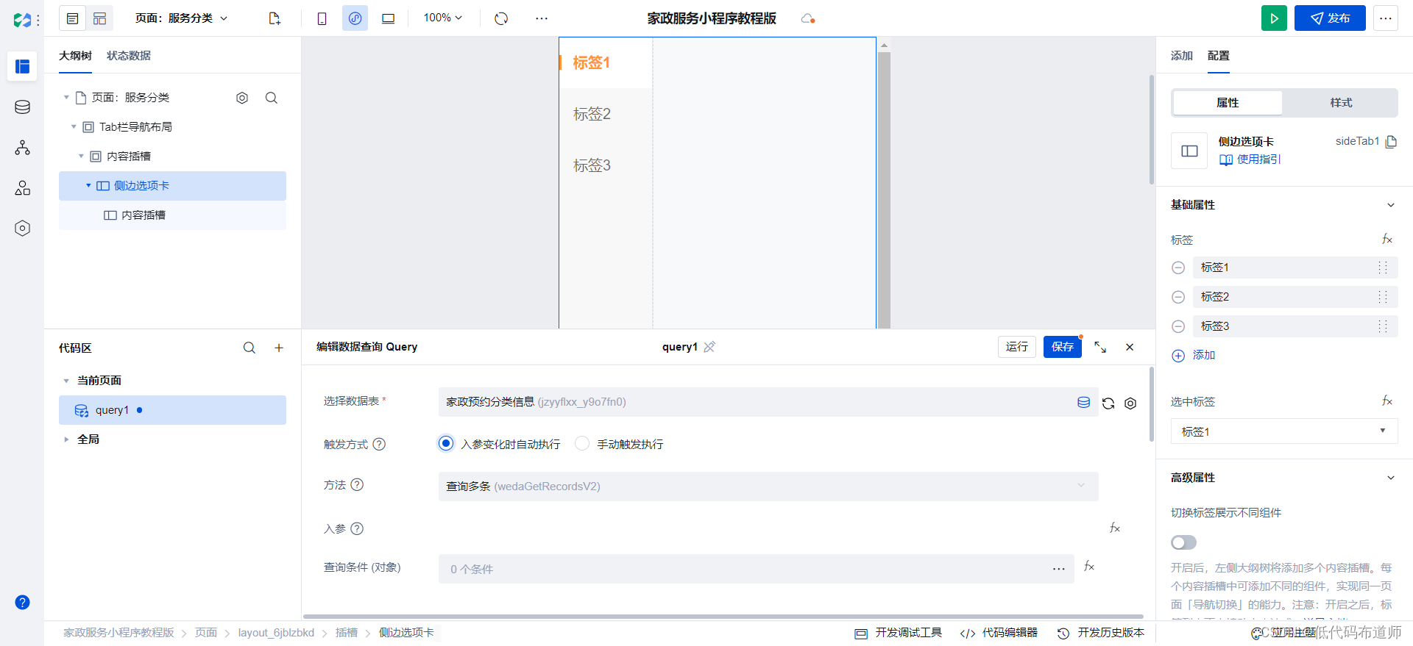Image resolution: width=1413 pixels, height=646 pixels.
Task: Open the data source sidebar icon
Action: 22,107
